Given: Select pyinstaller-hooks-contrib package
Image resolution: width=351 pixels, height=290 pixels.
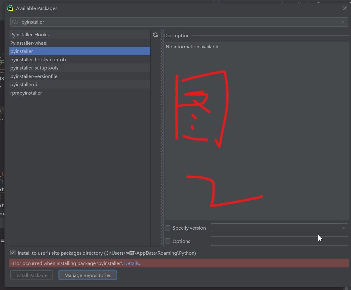Looking at the screenshot, I should click(x=80, y=60).
